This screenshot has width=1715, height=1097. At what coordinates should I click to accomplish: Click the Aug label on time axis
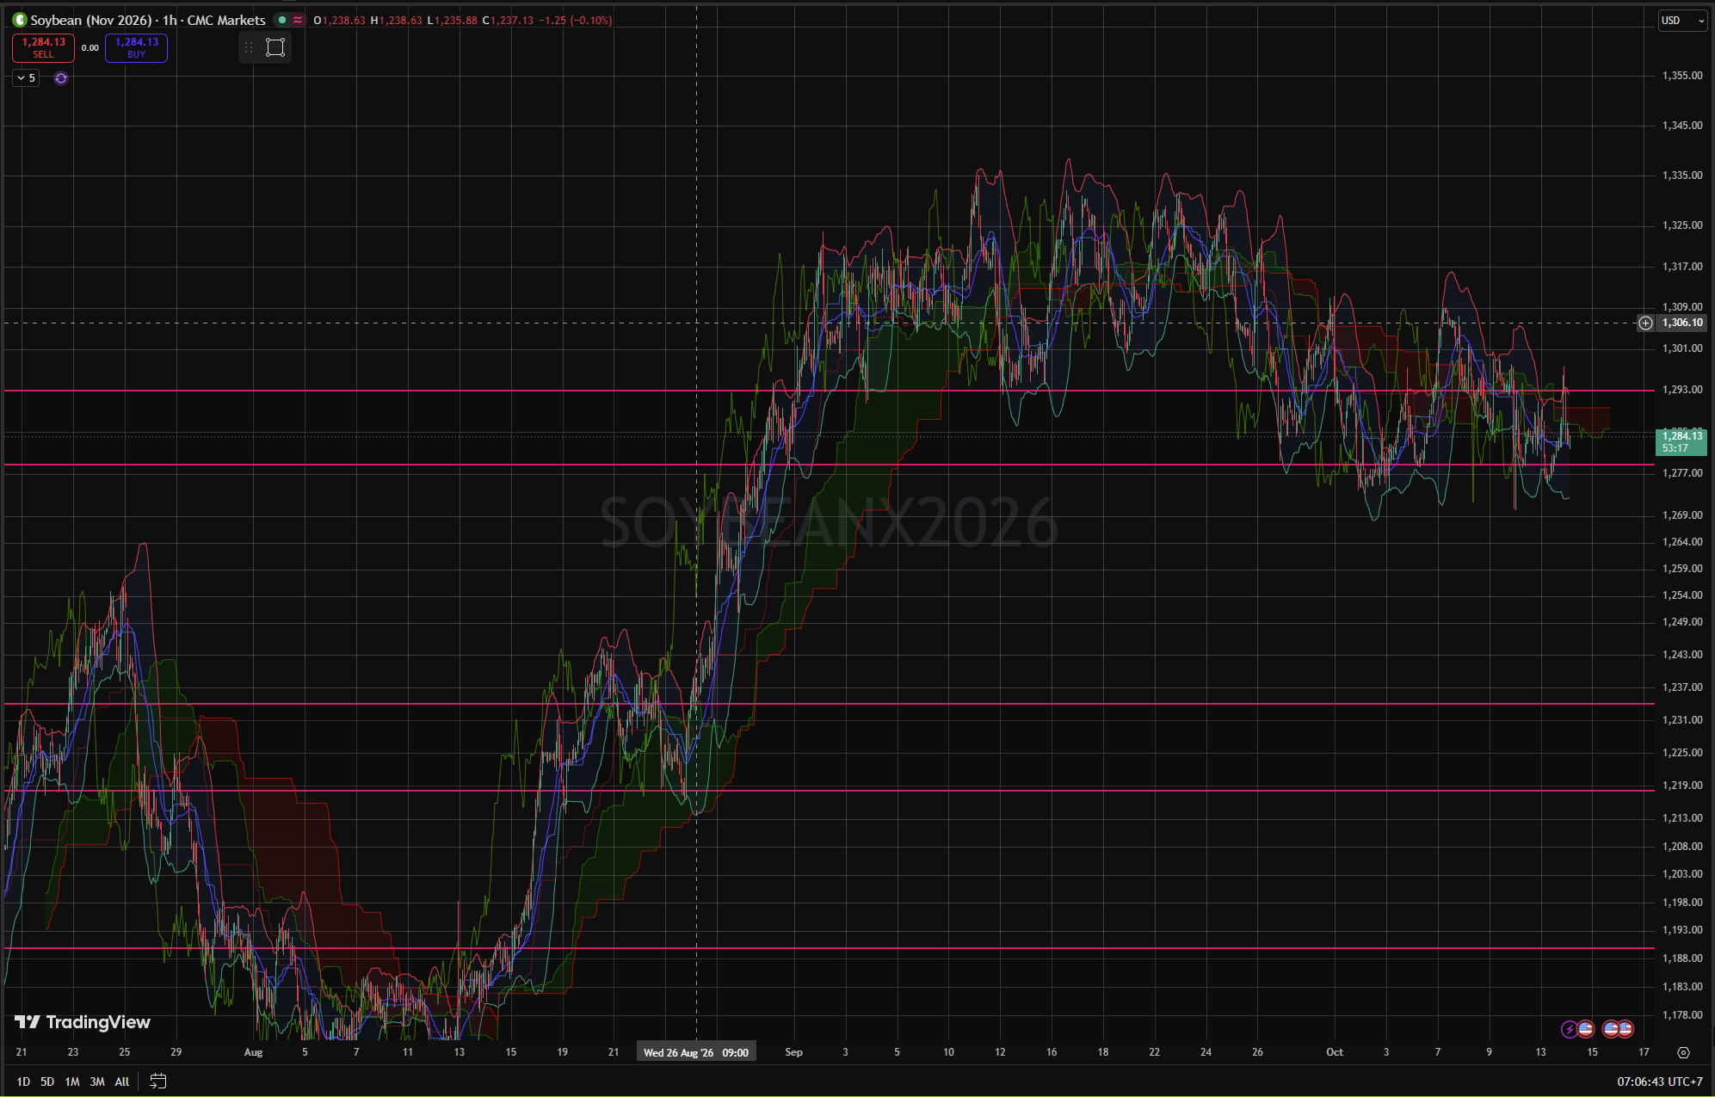pyautogui.click(x=253, y=1052)
